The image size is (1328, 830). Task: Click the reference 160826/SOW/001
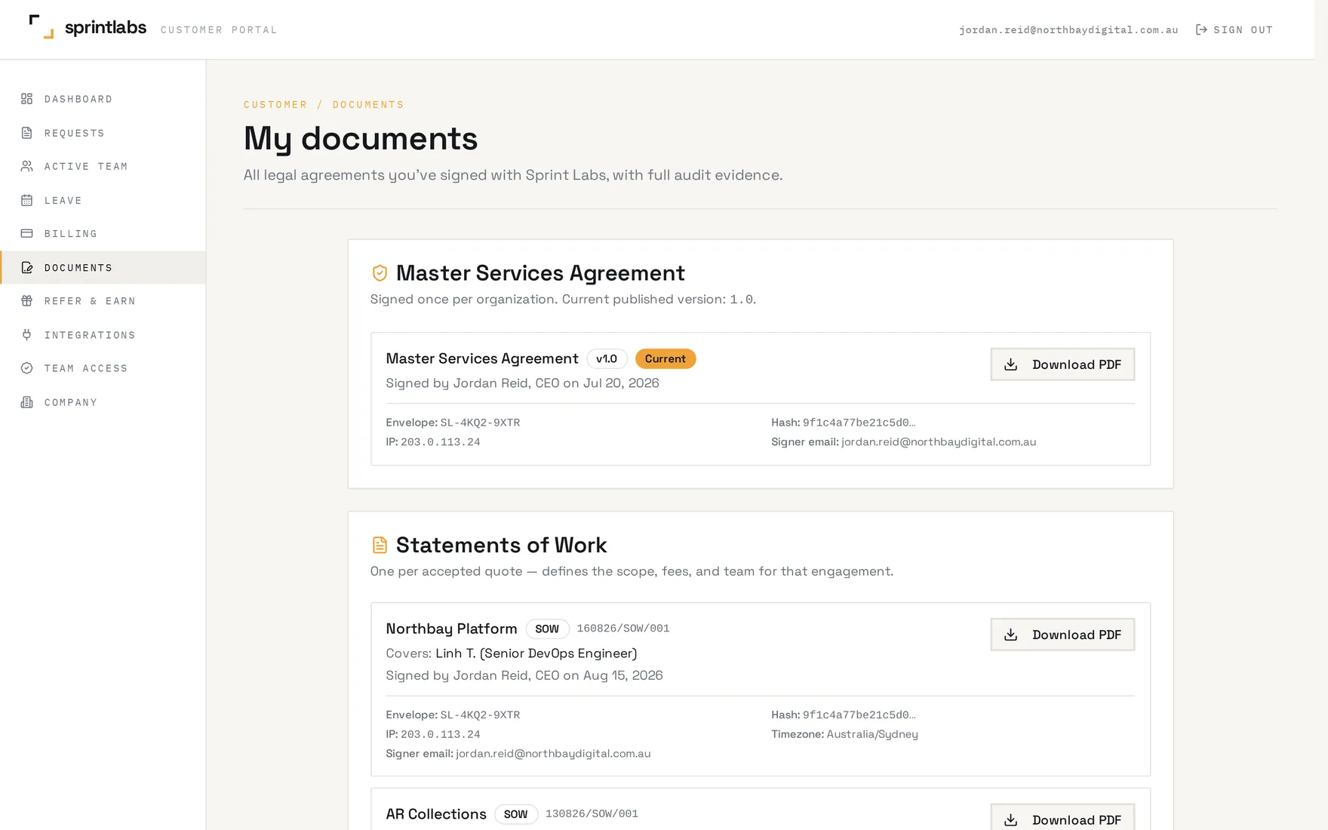pyautogui.click(x=623, y=628)
